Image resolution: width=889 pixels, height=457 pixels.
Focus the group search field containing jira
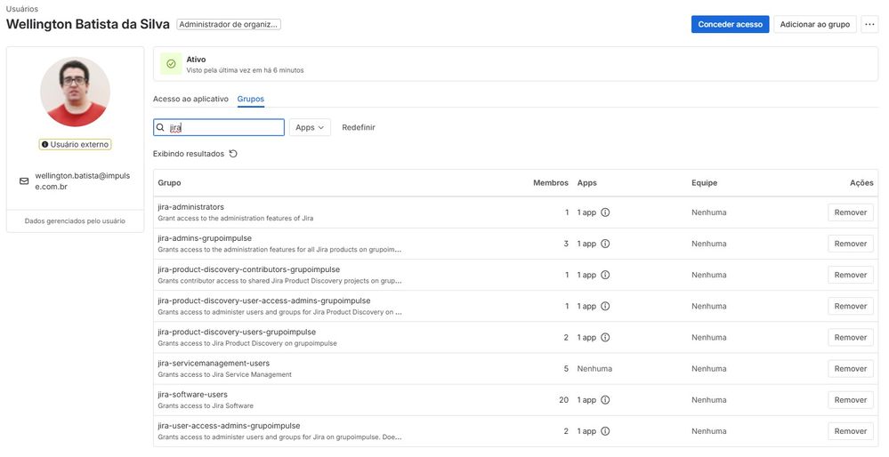click(219, 127)
